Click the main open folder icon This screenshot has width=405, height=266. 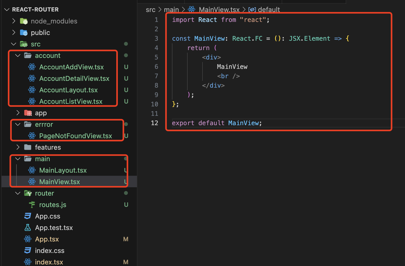(x=28, y=159)
